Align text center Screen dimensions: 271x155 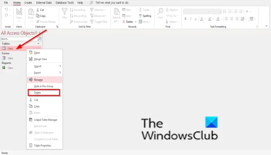click(x=232, y=19)
